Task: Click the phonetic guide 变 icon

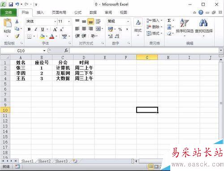Action: tap(65, 36)
